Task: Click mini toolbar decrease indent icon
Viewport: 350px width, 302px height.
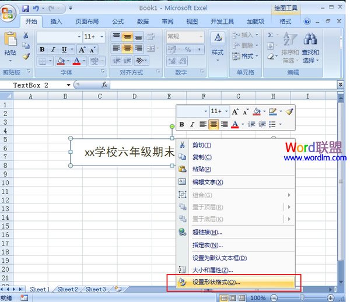Action: coord(251,124)
